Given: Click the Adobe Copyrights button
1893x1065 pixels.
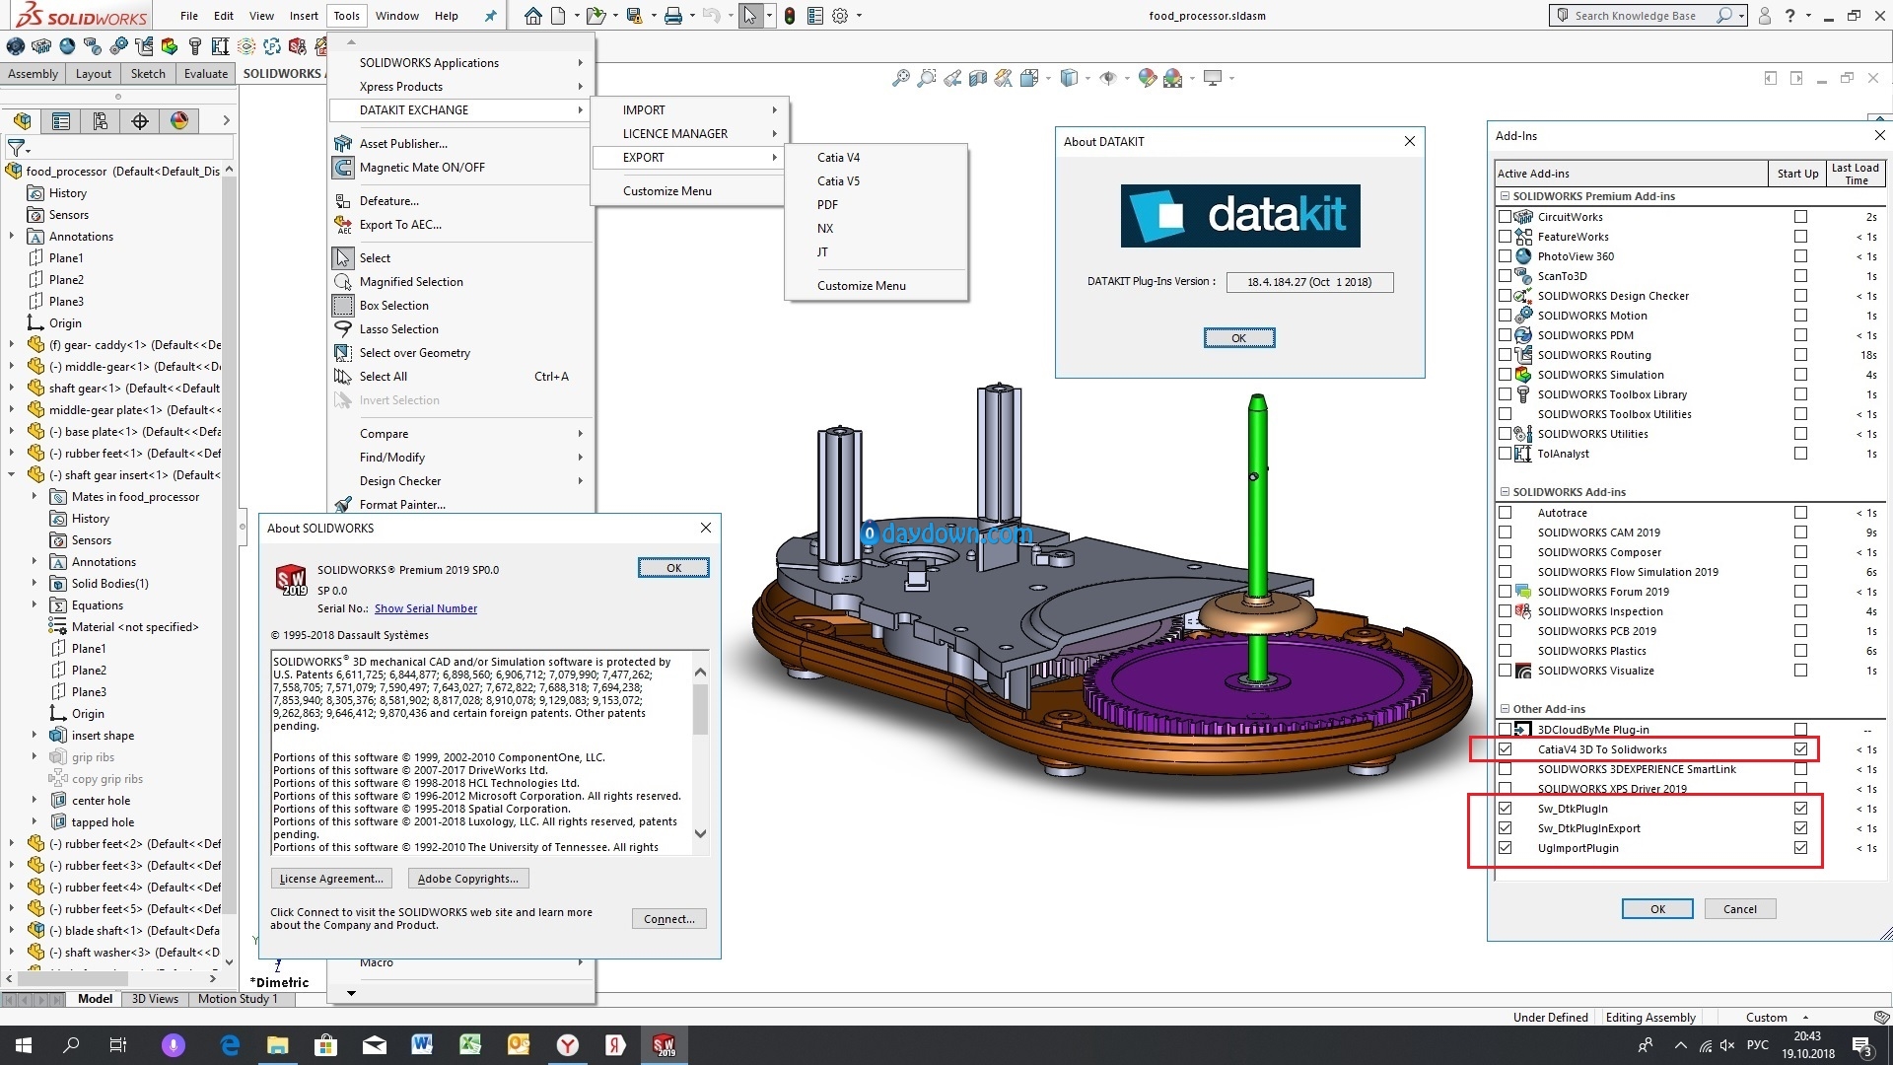Looking at the screenshot, I should click(468, 879).
